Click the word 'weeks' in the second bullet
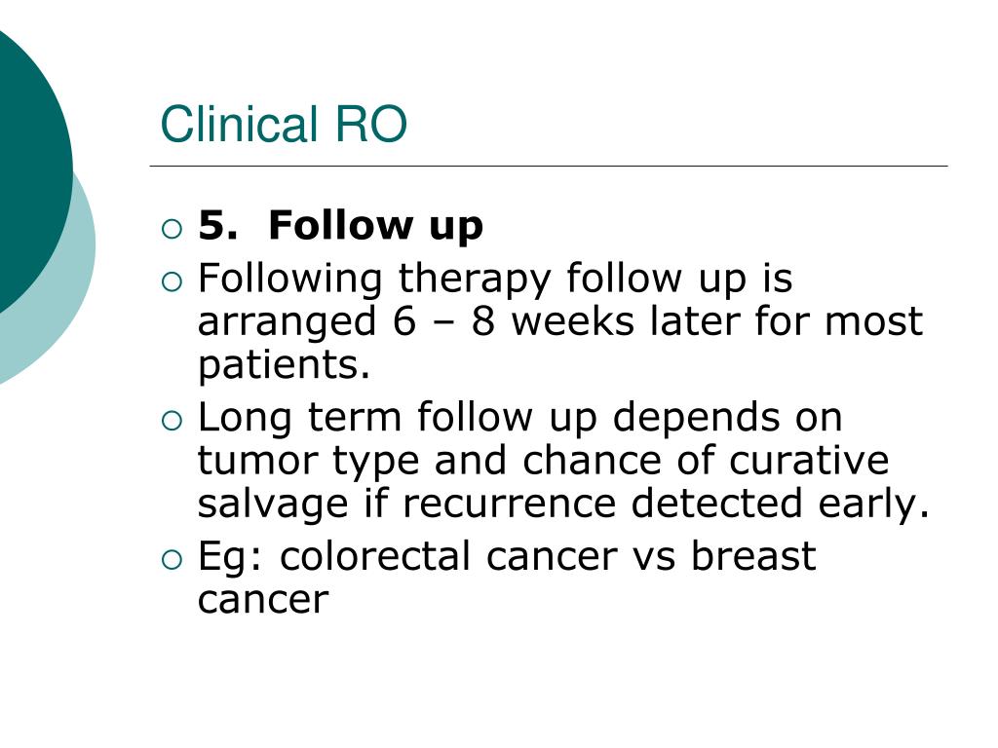This screenshot has width=998, height=748. tap(573, 321)
